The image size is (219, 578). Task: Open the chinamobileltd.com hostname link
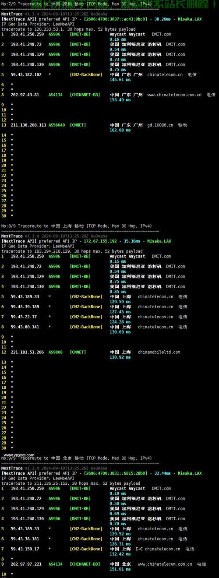[159, 352]
